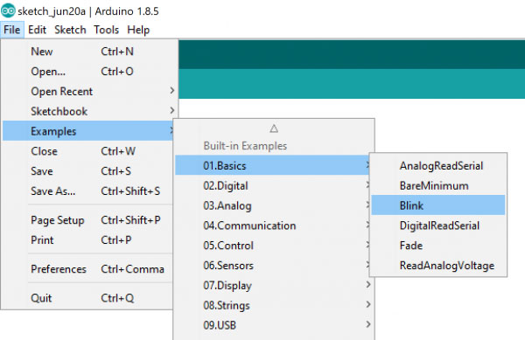Click Preferences in the File menu
Image resolution: width=525 pixels, height=340 pixels.
pos(89,269)
